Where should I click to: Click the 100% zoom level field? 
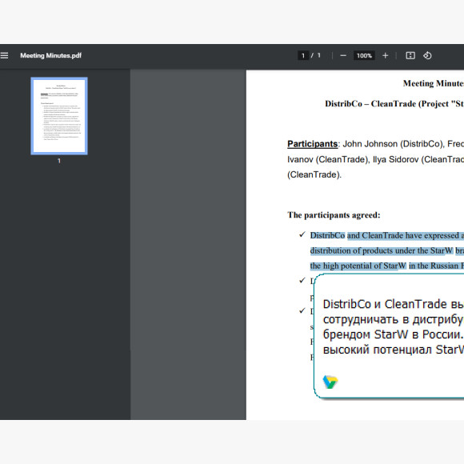pyautogui.click(x=364, y=56)
